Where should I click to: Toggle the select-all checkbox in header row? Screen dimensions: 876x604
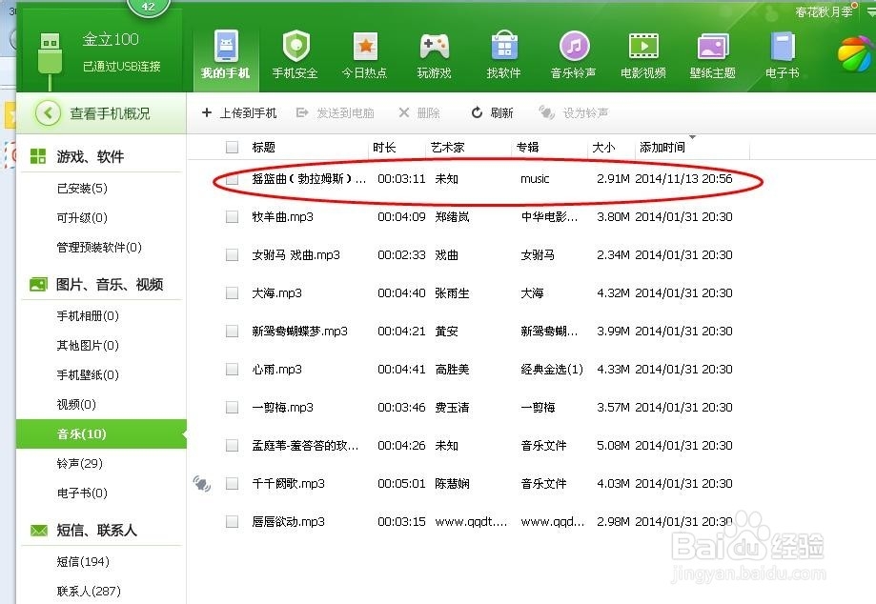[x=231, y=148]
